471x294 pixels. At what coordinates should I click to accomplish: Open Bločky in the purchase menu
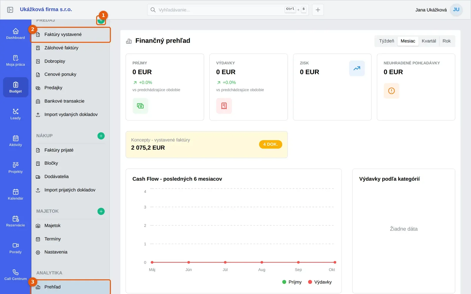[x=71, y=163]
